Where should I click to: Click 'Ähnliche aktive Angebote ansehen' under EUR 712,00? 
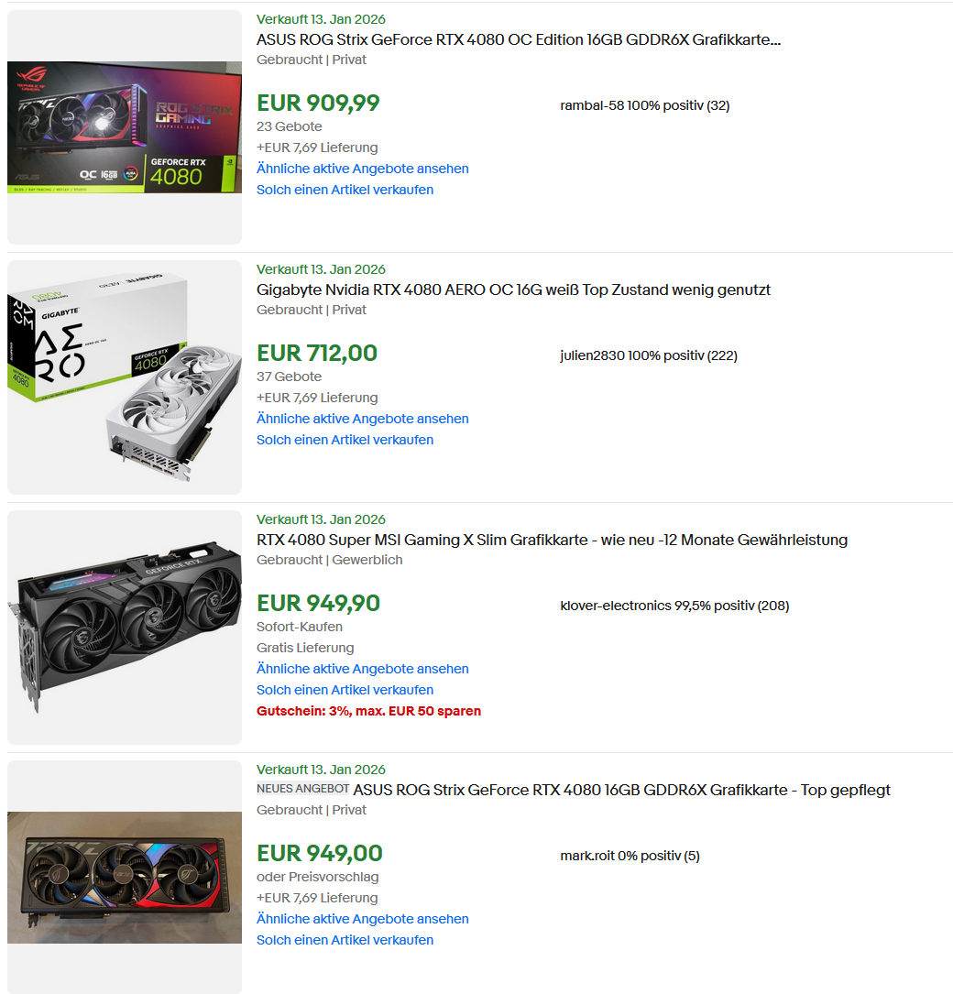(362, 419)
